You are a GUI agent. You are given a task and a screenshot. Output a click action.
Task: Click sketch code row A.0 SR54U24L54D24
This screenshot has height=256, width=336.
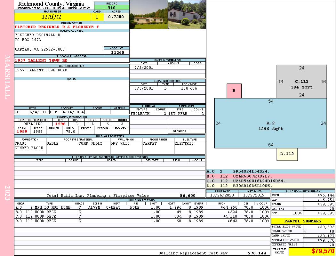(271, 172)
